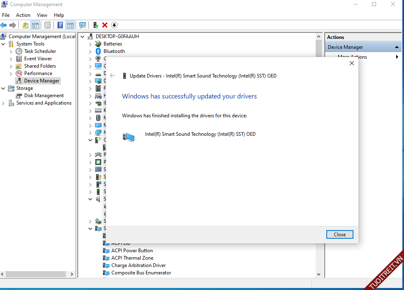The image size is (404, 290).
Task: Expand Services and Applications node
Action: [4, 103]
